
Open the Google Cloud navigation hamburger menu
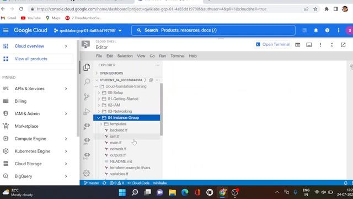click(6, 30)
